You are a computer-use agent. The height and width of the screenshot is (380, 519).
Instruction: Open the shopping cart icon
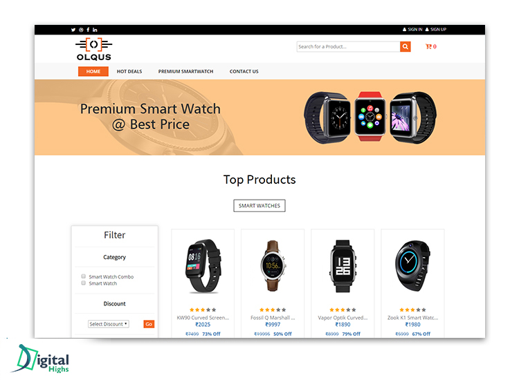point(428,46)
